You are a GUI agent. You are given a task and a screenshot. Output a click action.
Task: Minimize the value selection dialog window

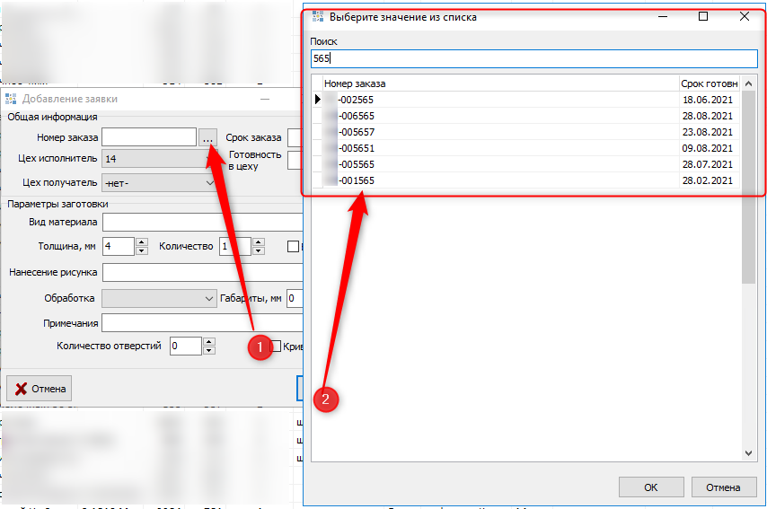(663, 16)
